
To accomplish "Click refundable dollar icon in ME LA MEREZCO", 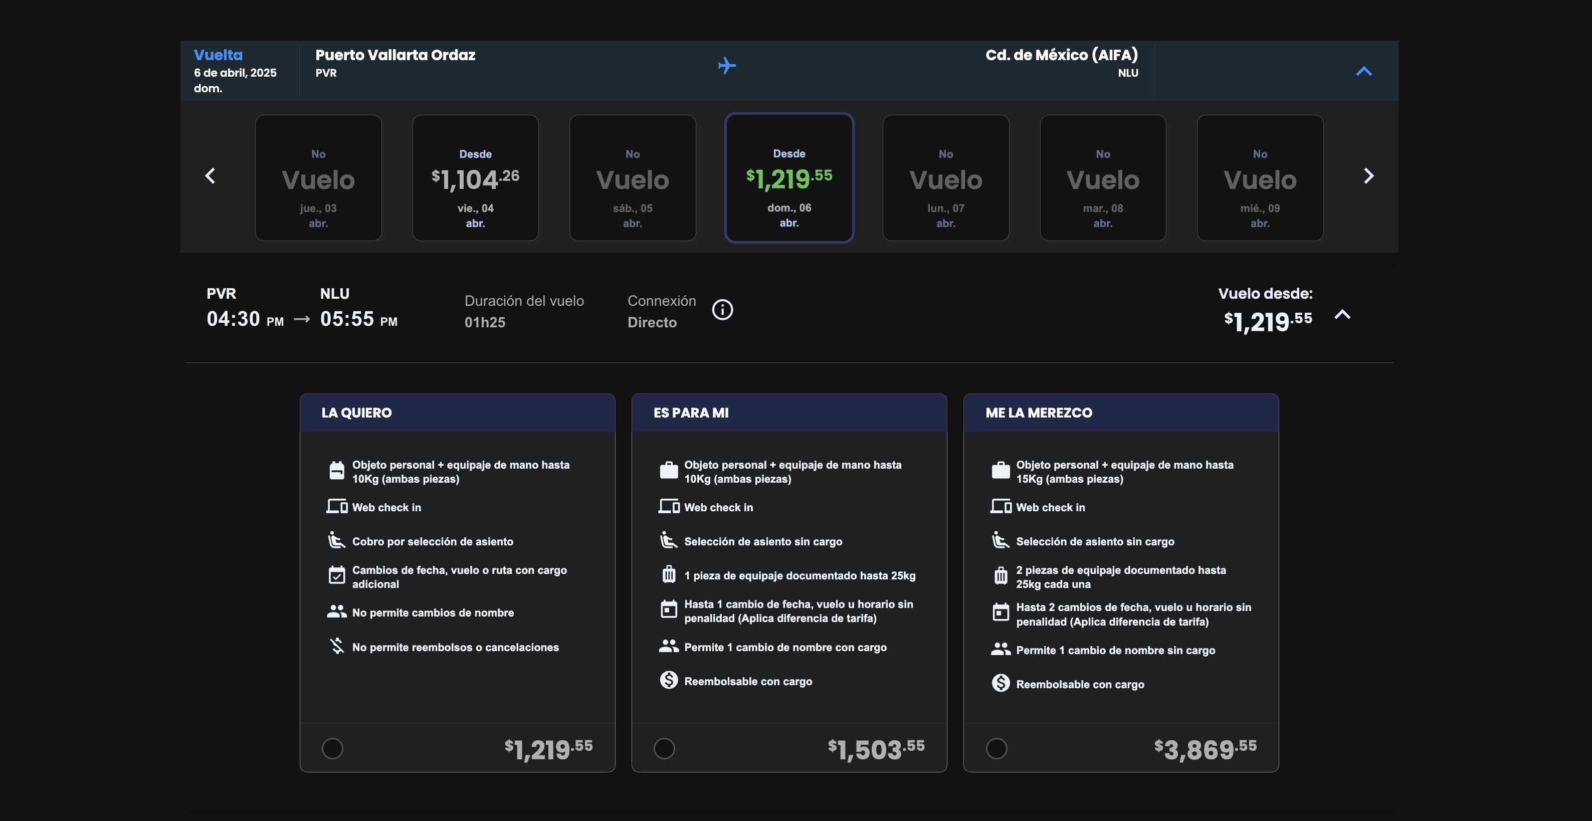I will (x=1000, y=683).
